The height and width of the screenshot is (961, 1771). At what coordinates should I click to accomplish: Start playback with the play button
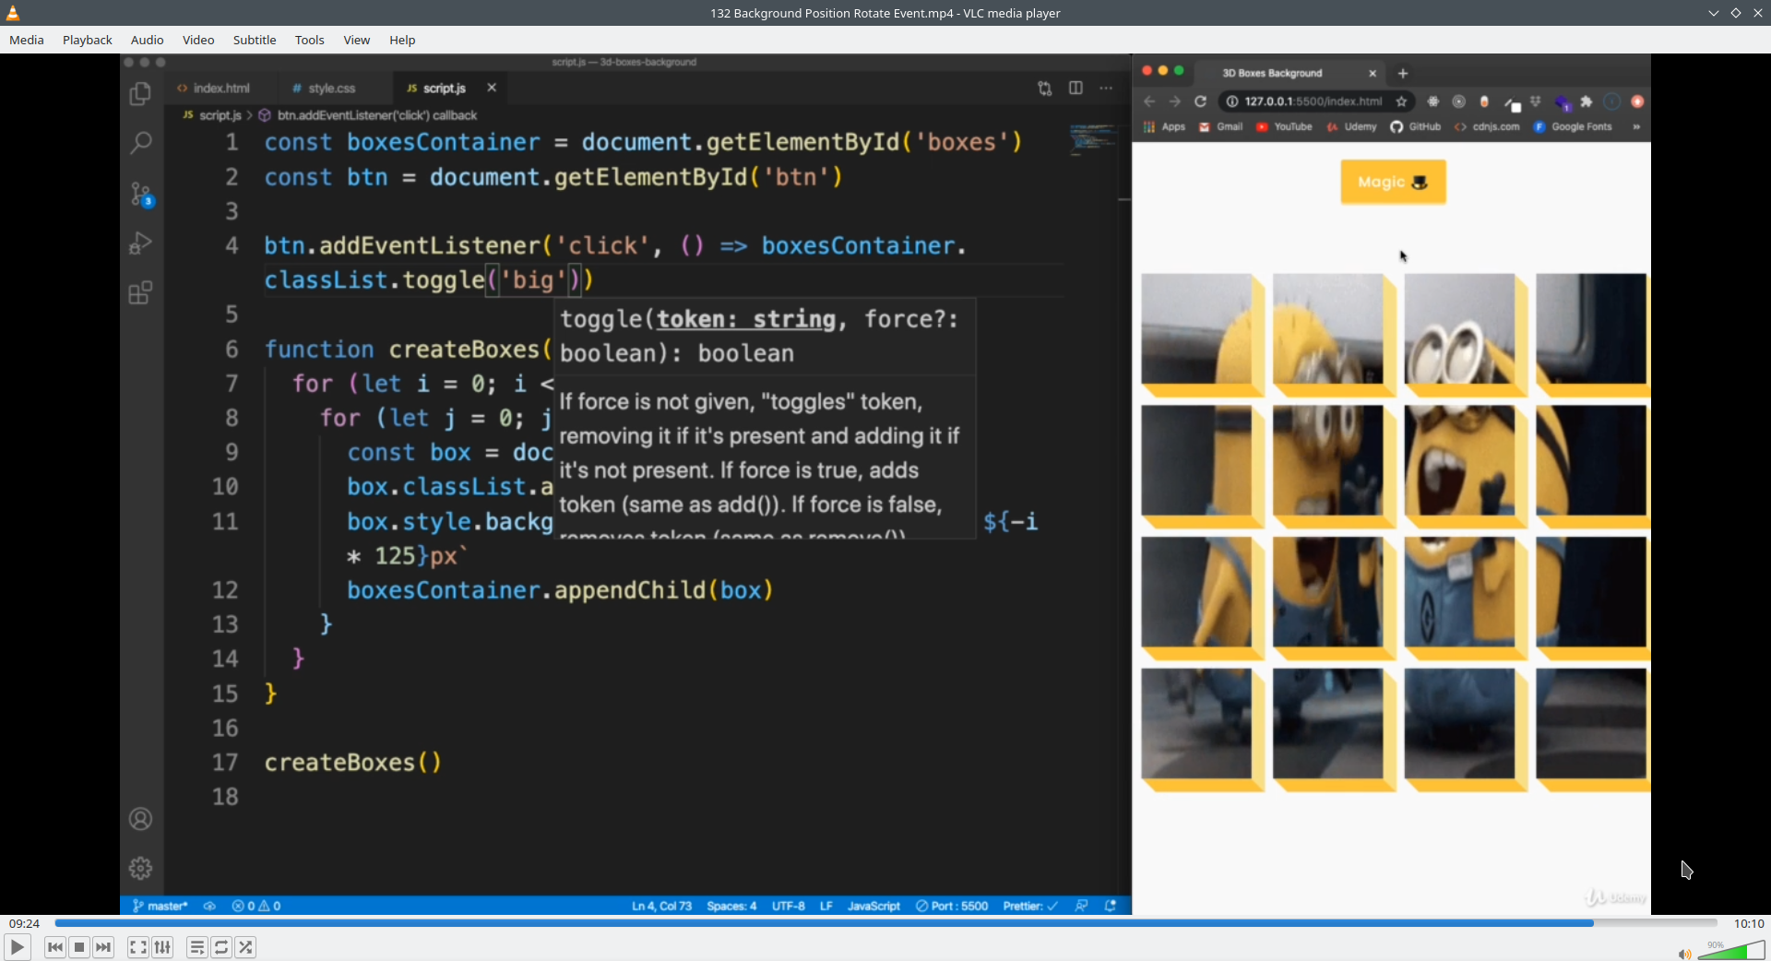click(x=17, y=947)
